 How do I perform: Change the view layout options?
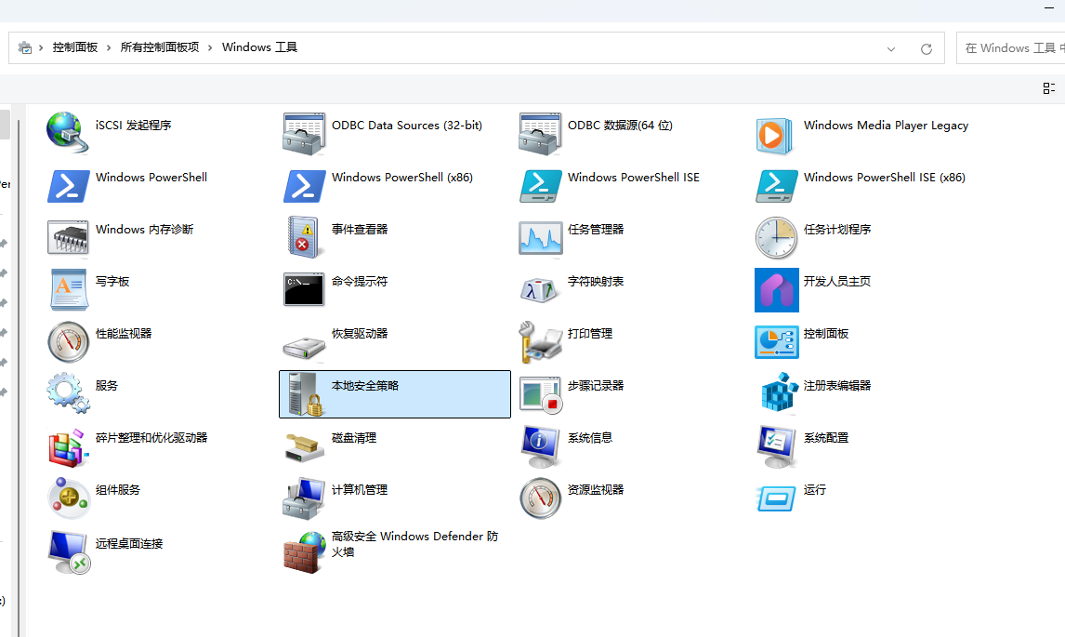pos(1049,87)
